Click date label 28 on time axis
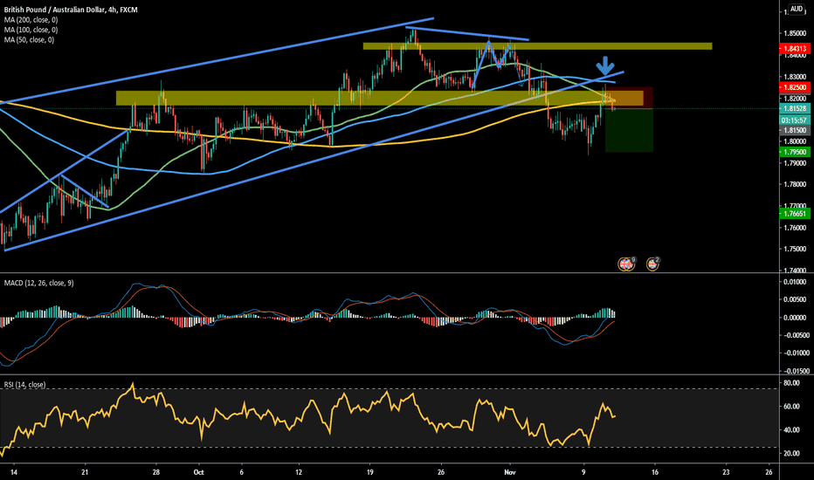Viewport: 814px width, 480px height. (155, 472)
